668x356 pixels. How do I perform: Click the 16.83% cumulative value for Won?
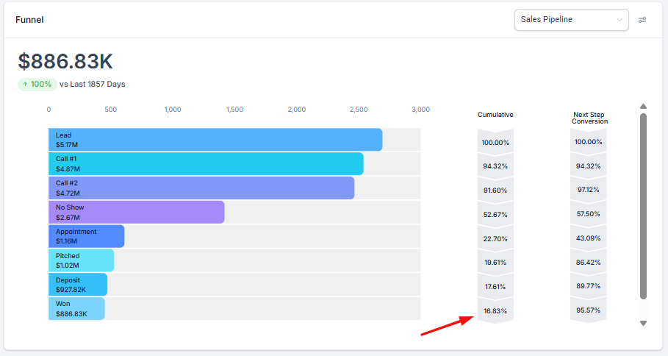click(495, 311)
